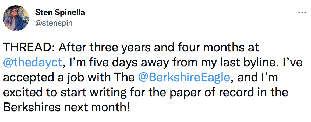Click the word THREAD: in the tweet
This screenshot has width=311, height=122.
pos(29,48)
